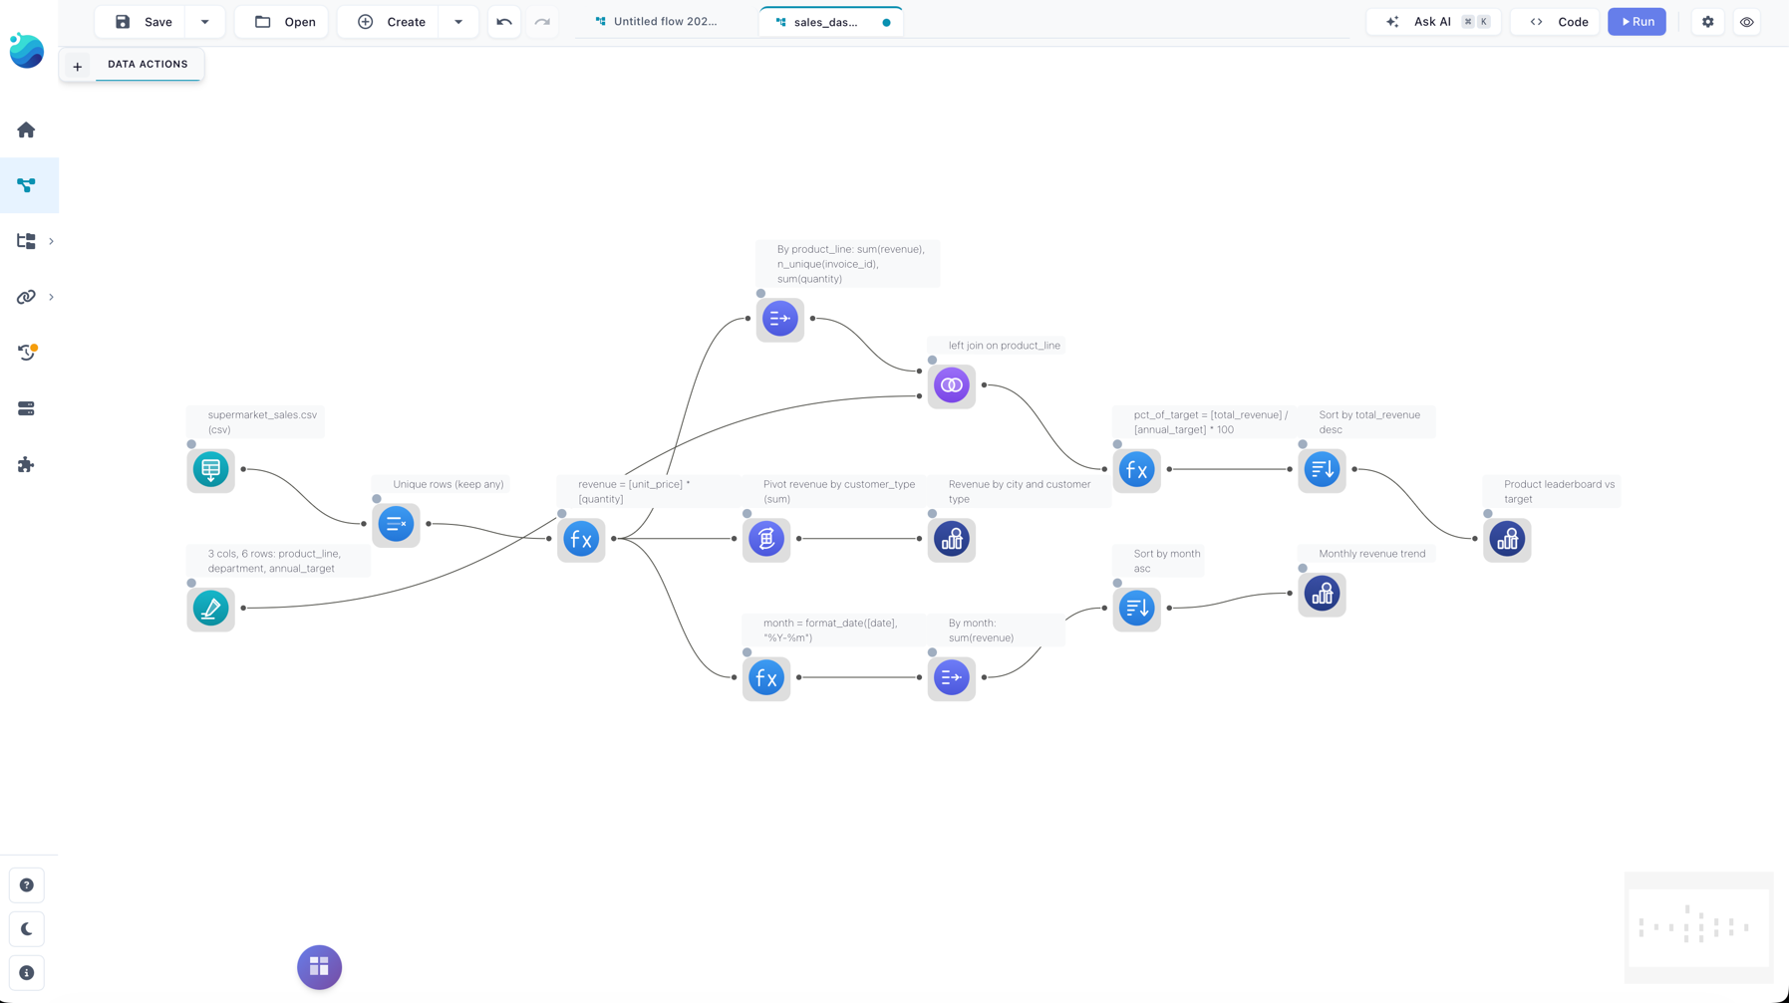The width and height of the screenshot is (1789, 1003).
Task: Open the left join on product_line node
Action: coord(951,385)
